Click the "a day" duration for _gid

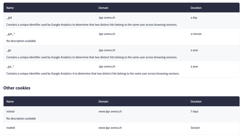194,18
